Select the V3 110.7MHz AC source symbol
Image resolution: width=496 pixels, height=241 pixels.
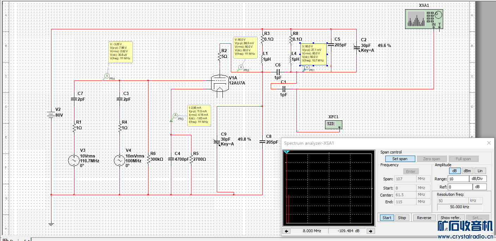(74, 161)
